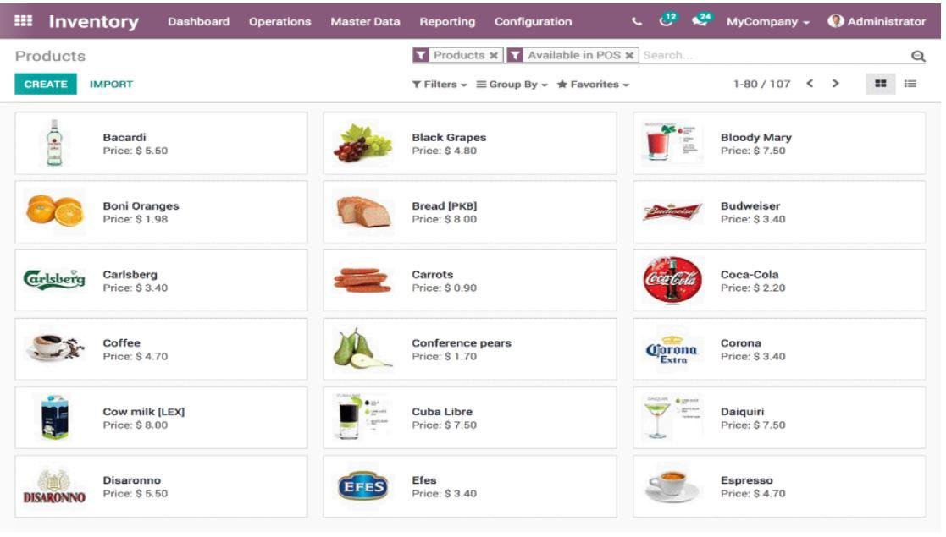This screenshot has height=537, width=946.
Task: Remove the Available in POS filter
Action: point(629,56)
